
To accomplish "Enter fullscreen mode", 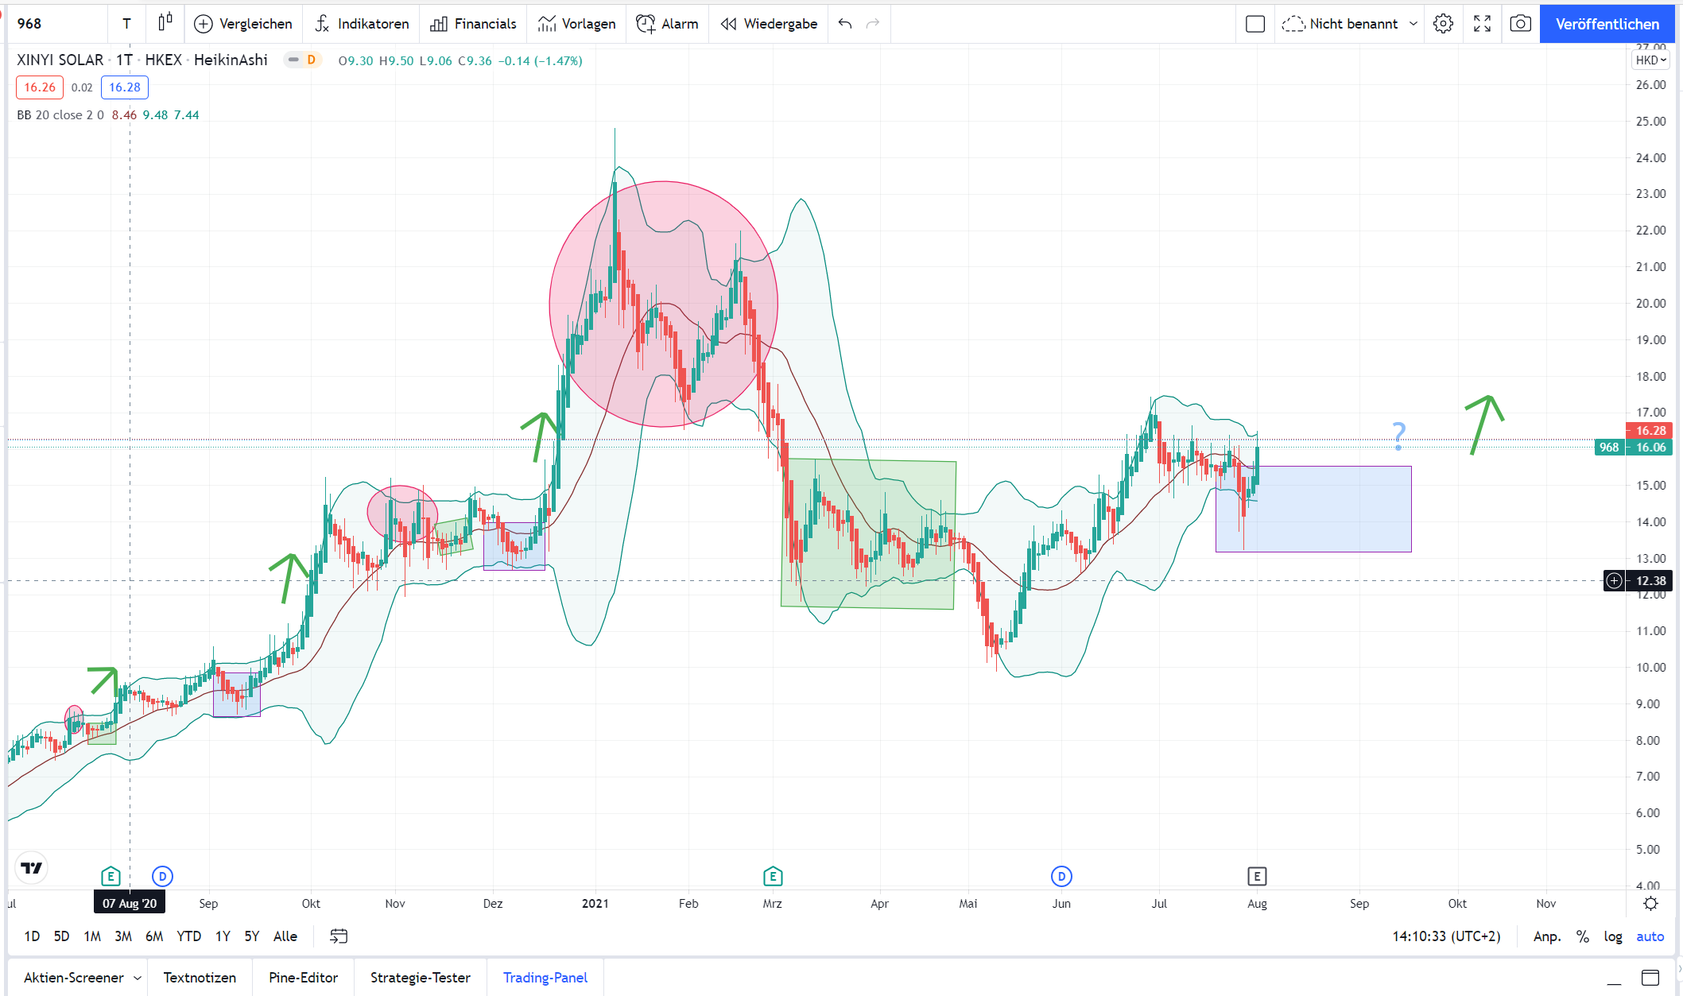I will 1482,24.
